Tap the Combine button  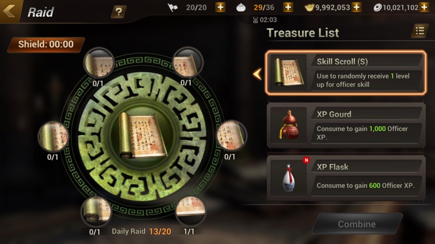[x=357, y=224]
